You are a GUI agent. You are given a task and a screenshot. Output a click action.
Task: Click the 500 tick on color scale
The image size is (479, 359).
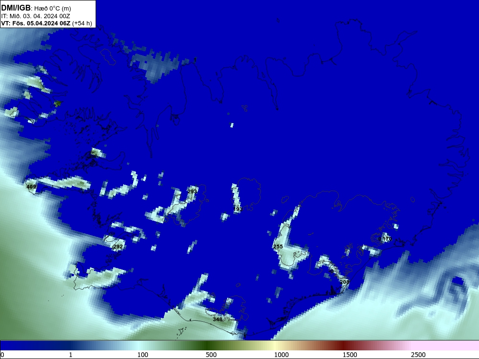211,355
